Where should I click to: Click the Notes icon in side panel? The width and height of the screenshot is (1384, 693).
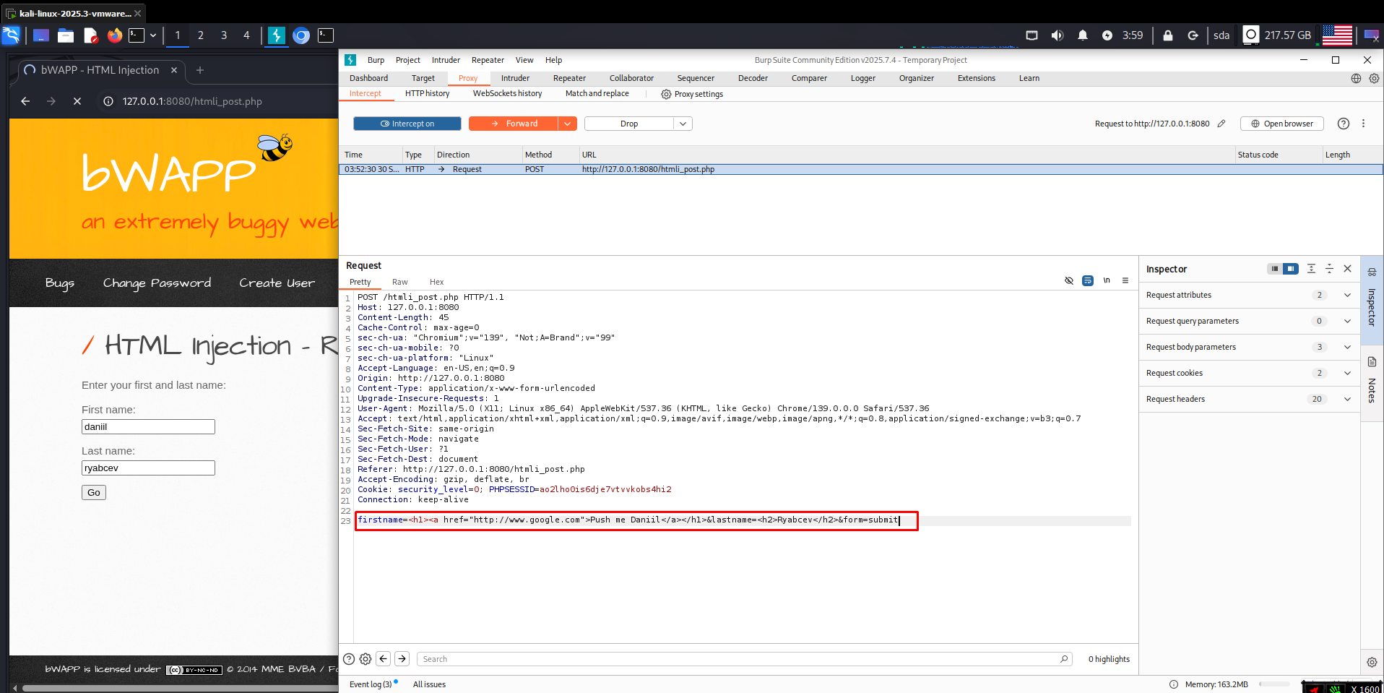click(1372, 362)
